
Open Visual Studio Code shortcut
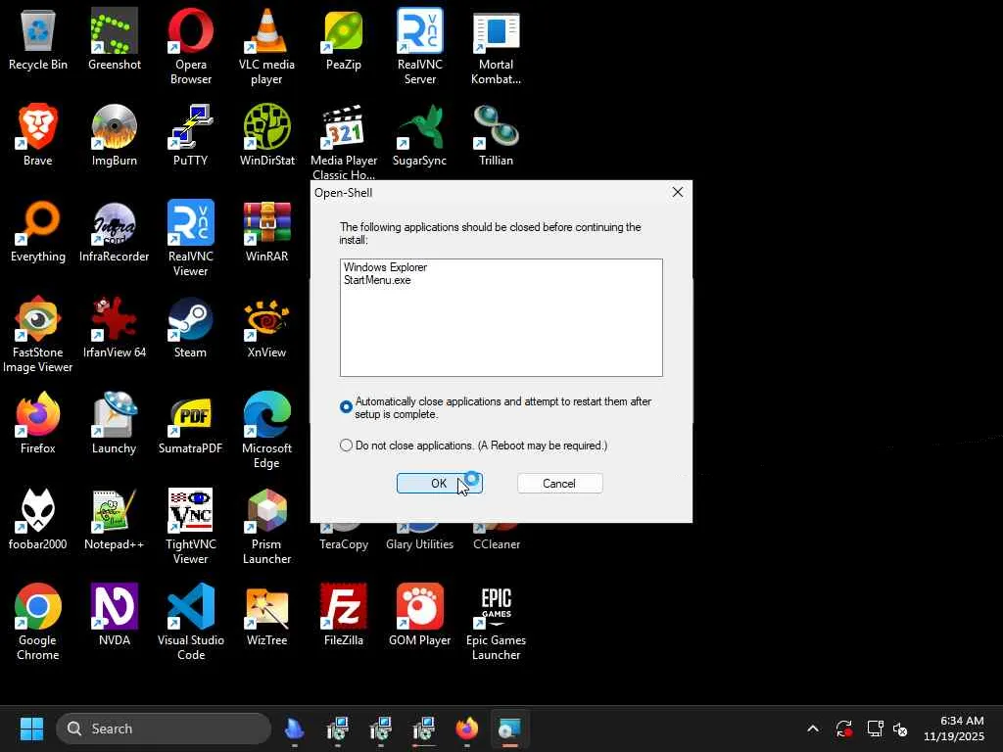tap(191, 622)
